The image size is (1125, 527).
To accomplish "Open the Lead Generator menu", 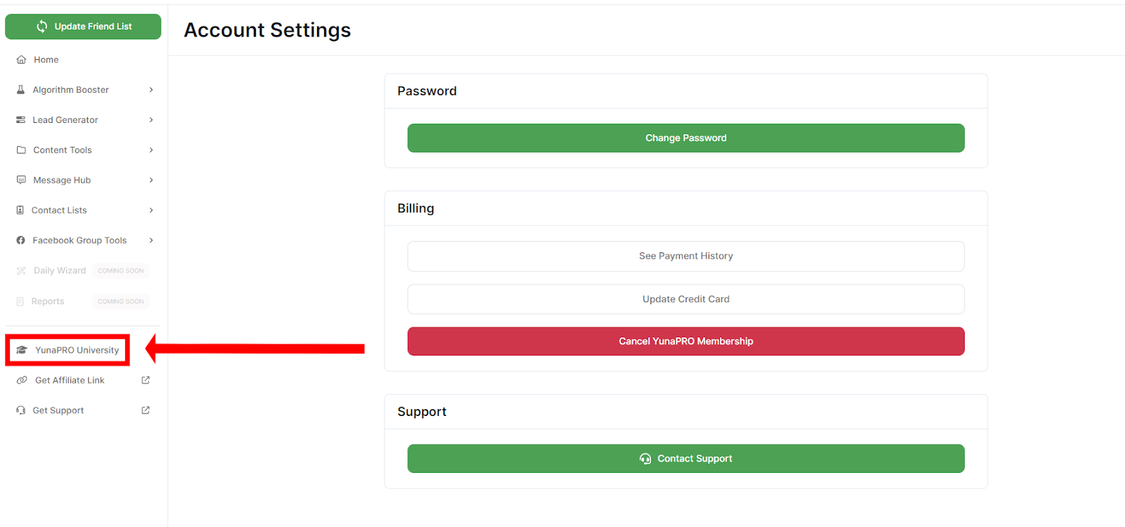I will click(65, 120).
